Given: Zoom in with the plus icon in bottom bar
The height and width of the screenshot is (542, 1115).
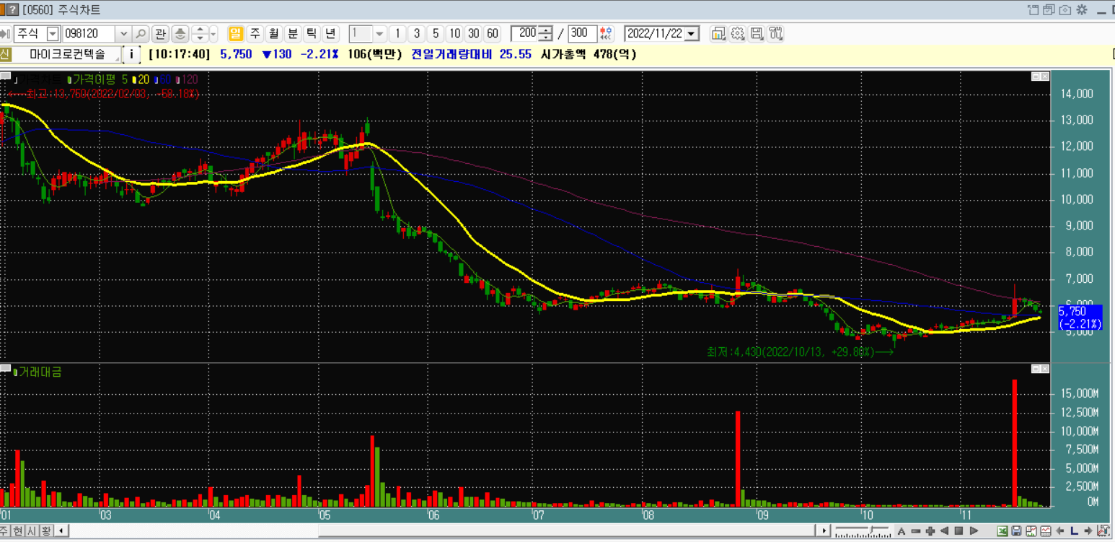Looking at the screenshot, I should [930, 531].
